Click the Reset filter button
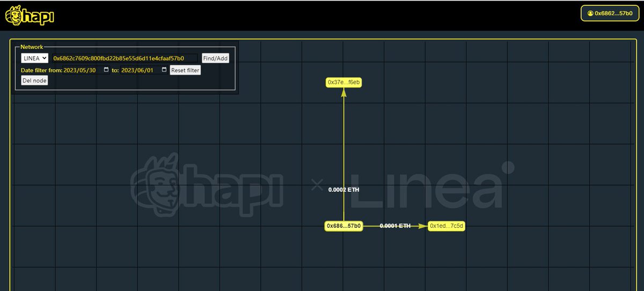Screen dimensions: 644x291 pos(185,70)
